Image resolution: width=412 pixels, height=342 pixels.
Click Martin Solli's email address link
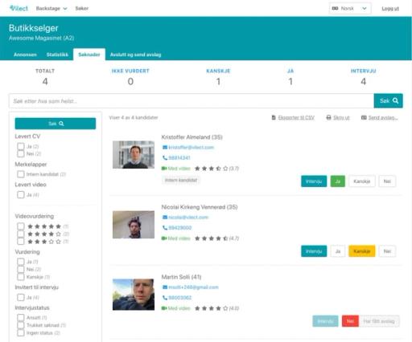tap(193, 287)
